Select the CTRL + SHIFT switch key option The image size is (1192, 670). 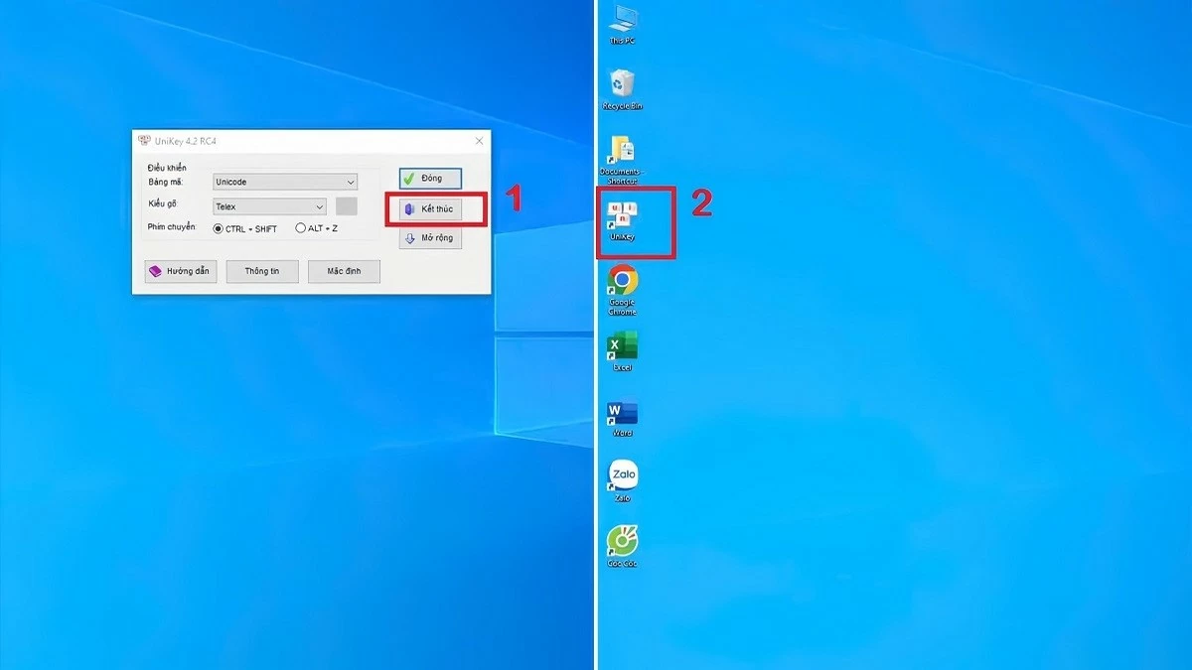[x=218, y=227]
